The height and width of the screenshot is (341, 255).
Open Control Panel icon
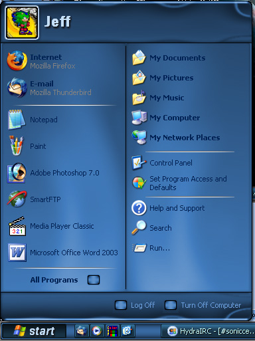coord(139,163)
